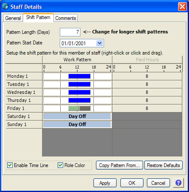Select Saturday 1 Day Off bar
This screenshot has width=189, height=192.
pyautogui.click(x=77, y=116)
